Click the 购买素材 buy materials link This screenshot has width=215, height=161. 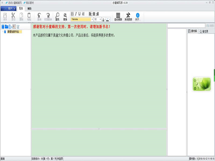point(33,3)
